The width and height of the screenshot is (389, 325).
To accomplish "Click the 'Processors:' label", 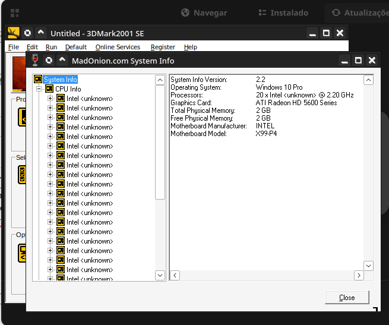I will (x=186, y=95).
